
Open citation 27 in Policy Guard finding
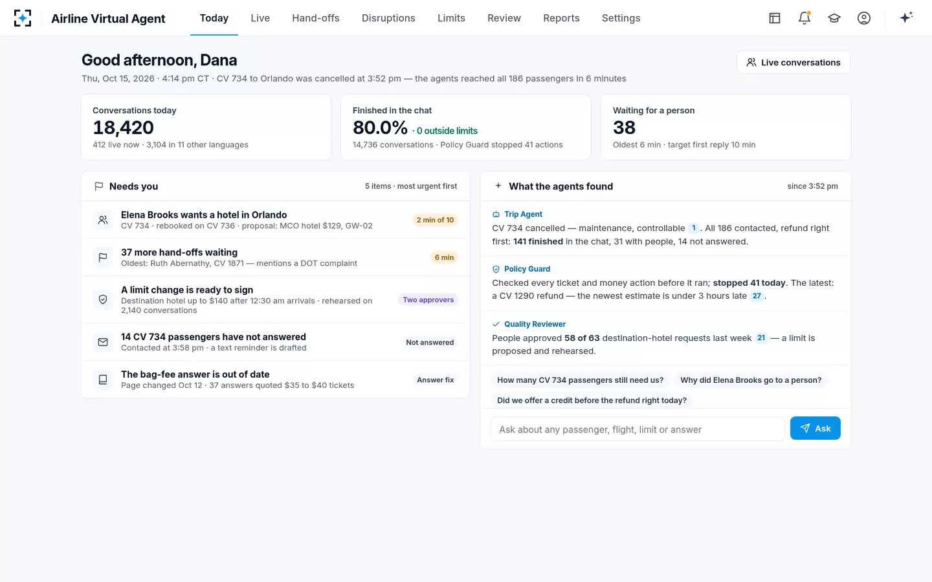coord(757,296)
